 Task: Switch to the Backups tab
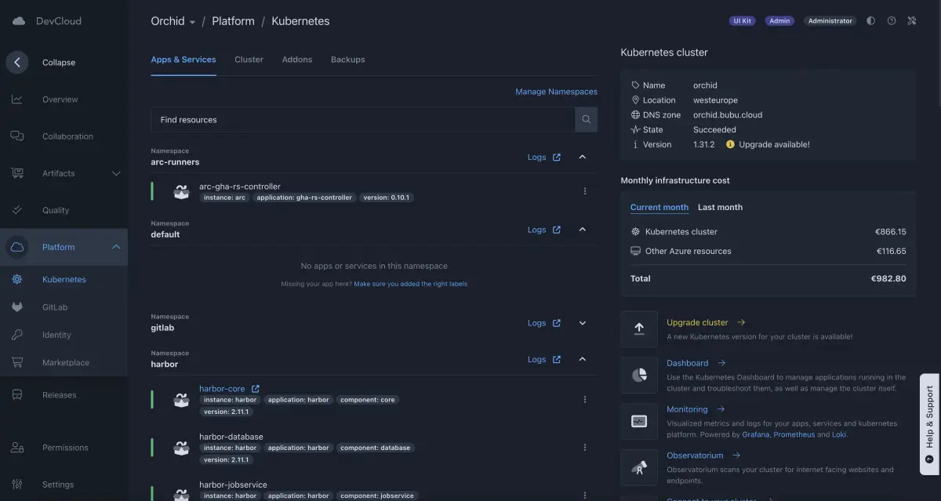coord(347,60)
